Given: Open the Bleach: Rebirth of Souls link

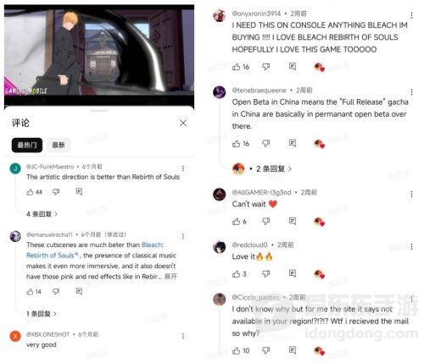Looking at the screenshot, I should point(95,250).
